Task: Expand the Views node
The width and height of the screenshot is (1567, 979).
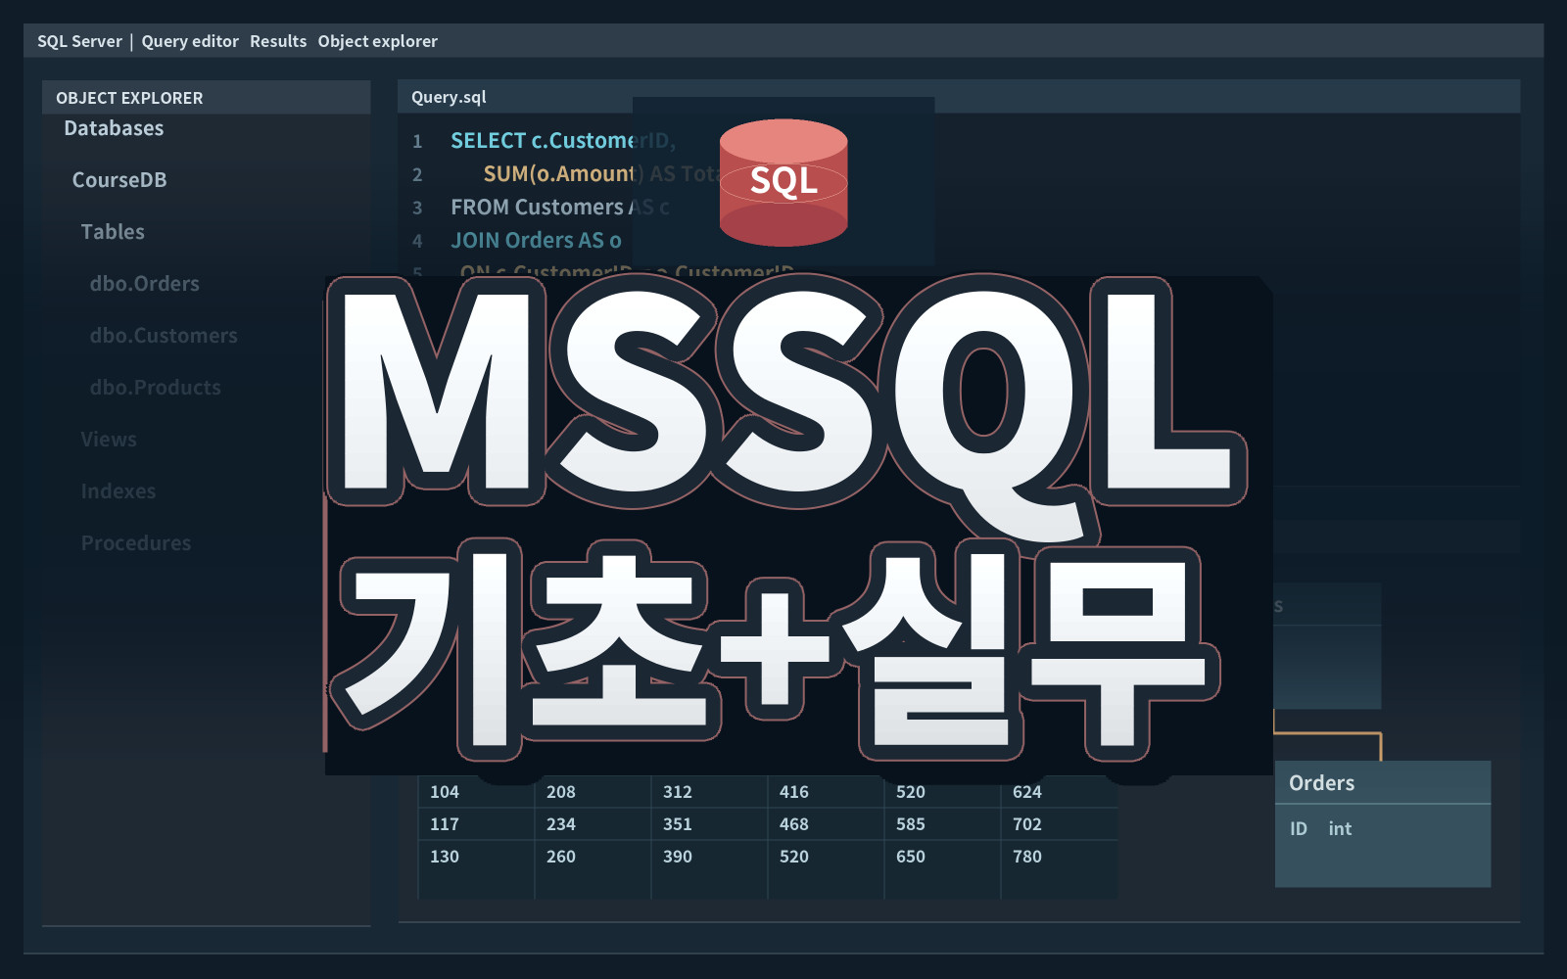Action: (x=109, y=440)
